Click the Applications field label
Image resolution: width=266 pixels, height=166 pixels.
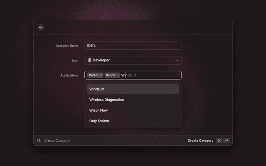69,76
